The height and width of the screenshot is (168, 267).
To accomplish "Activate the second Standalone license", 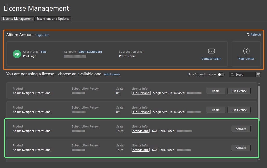I will 241,148.
